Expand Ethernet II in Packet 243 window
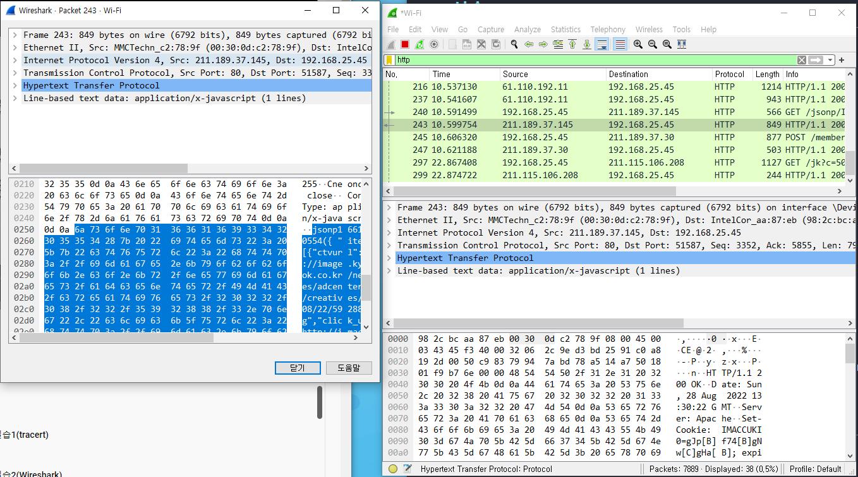 (x=15, y=47)
